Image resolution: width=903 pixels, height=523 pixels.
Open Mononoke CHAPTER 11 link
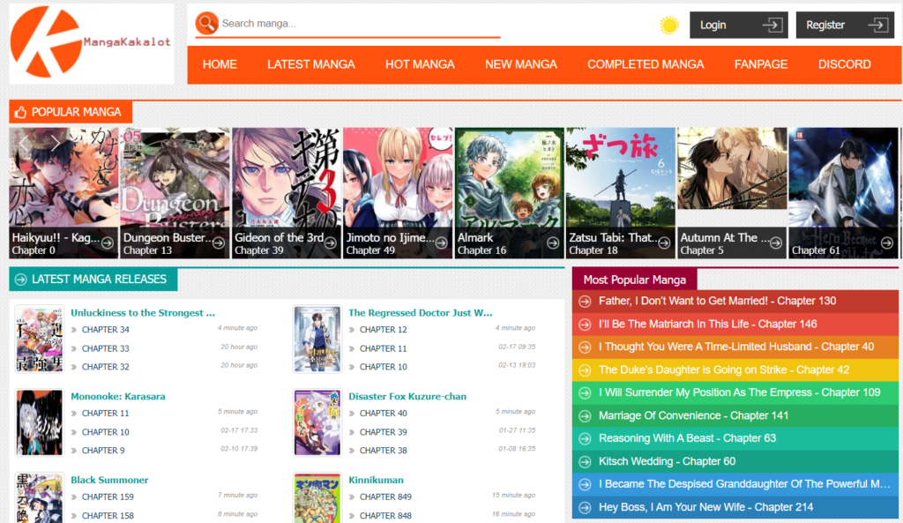tap(106, 413)
